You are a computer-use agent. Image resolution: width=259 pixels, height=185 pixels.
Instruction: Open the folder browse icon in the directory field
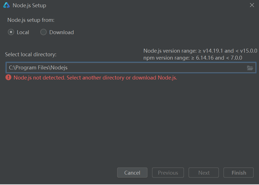[250, 68]
